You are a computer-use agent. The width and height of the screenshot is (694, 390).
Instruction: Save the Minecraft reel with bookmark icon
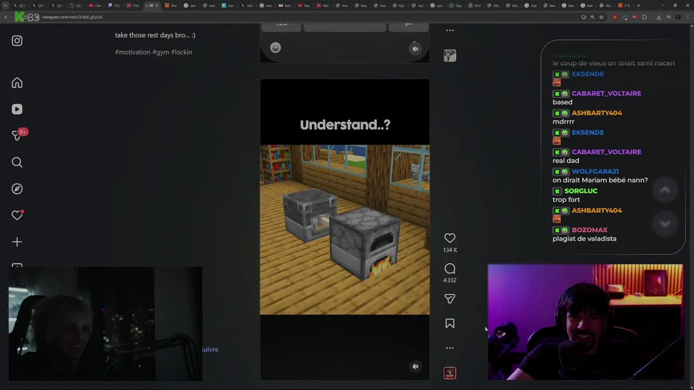tap(449, 323)
